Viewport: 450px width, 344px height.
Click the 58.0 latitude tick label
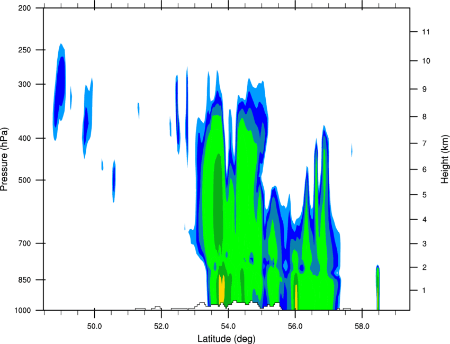(362, 326)
